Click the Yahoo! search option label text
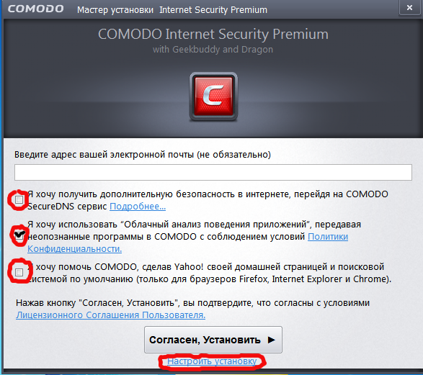Screen dimensions: 423x375 click(x=210, y=273)
